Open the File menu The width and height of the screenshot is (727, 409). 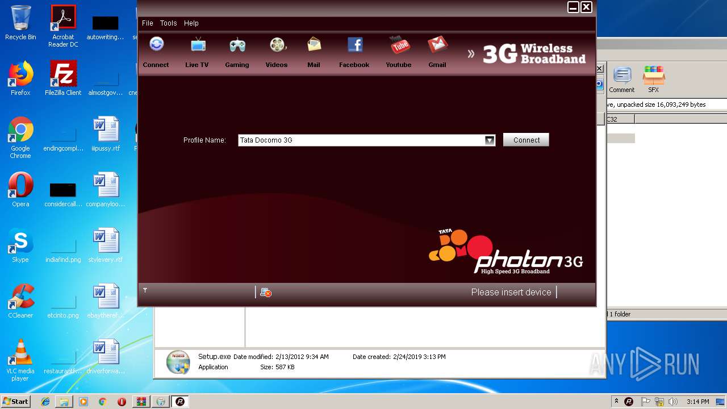[x=148, y=23]
